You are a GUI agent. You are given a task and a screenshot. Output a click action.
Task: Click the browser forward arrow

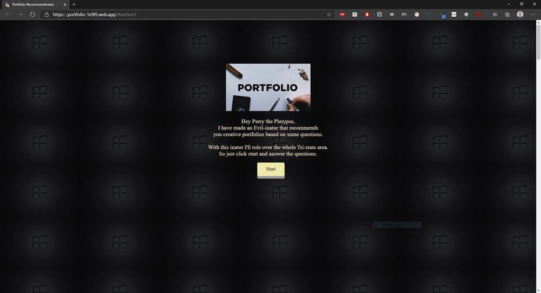20,15
